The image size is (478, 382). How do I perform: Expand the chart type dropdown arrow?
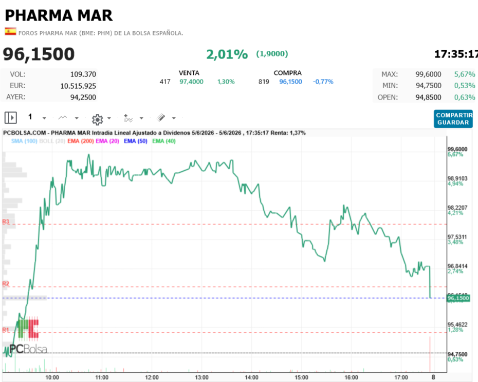[x=77, y=118]
